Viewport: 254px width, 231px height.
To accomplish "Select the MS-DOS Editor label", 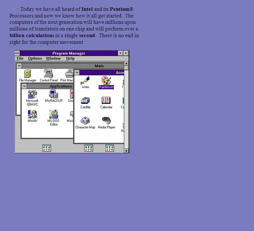I will [x=53, y=122].
